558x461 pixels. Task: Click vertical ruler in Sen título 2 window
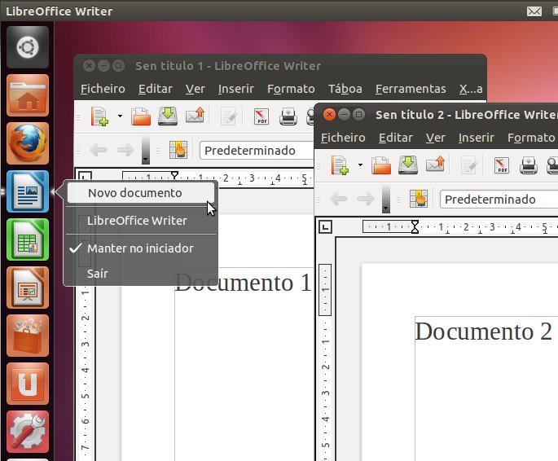[325, 362]
